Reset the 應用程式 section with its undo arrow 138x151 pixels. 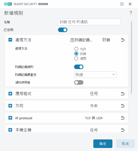[x=122, y=94]
